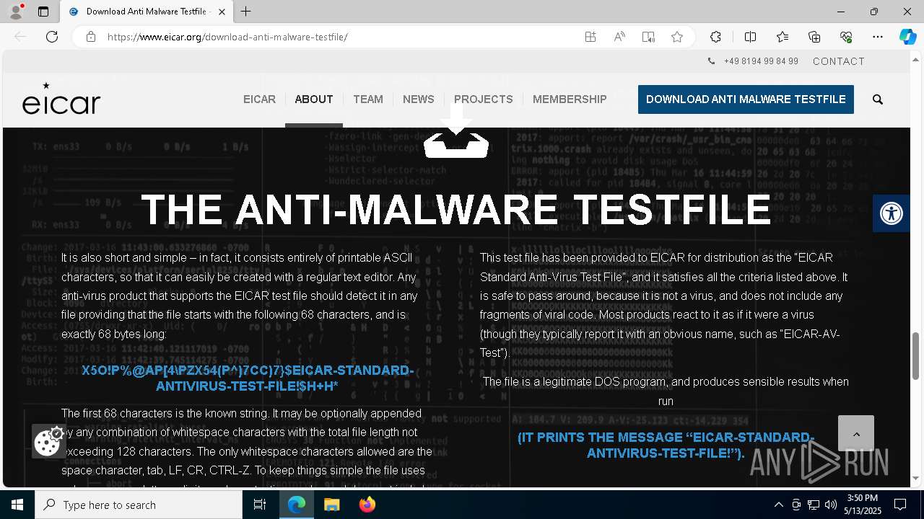
Task: Open the CONTACT link
Action: click(x=839, y=61)
